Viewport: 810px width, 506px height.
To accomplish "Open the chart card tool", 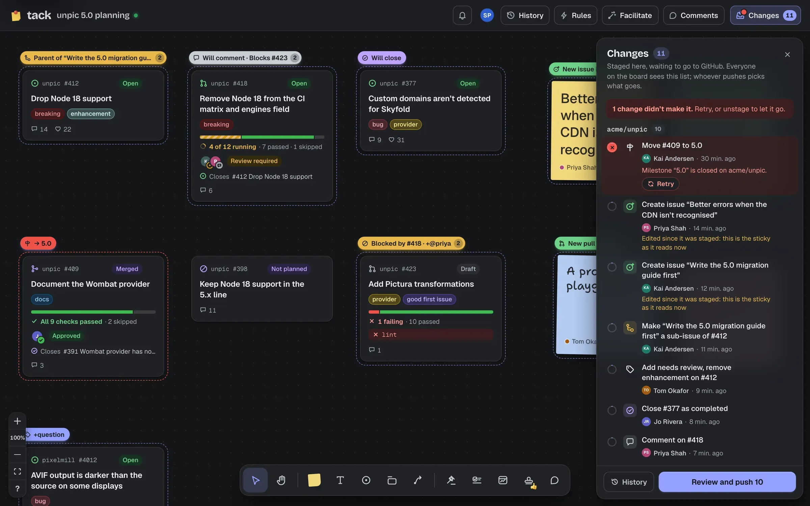I will coord(503,480).
